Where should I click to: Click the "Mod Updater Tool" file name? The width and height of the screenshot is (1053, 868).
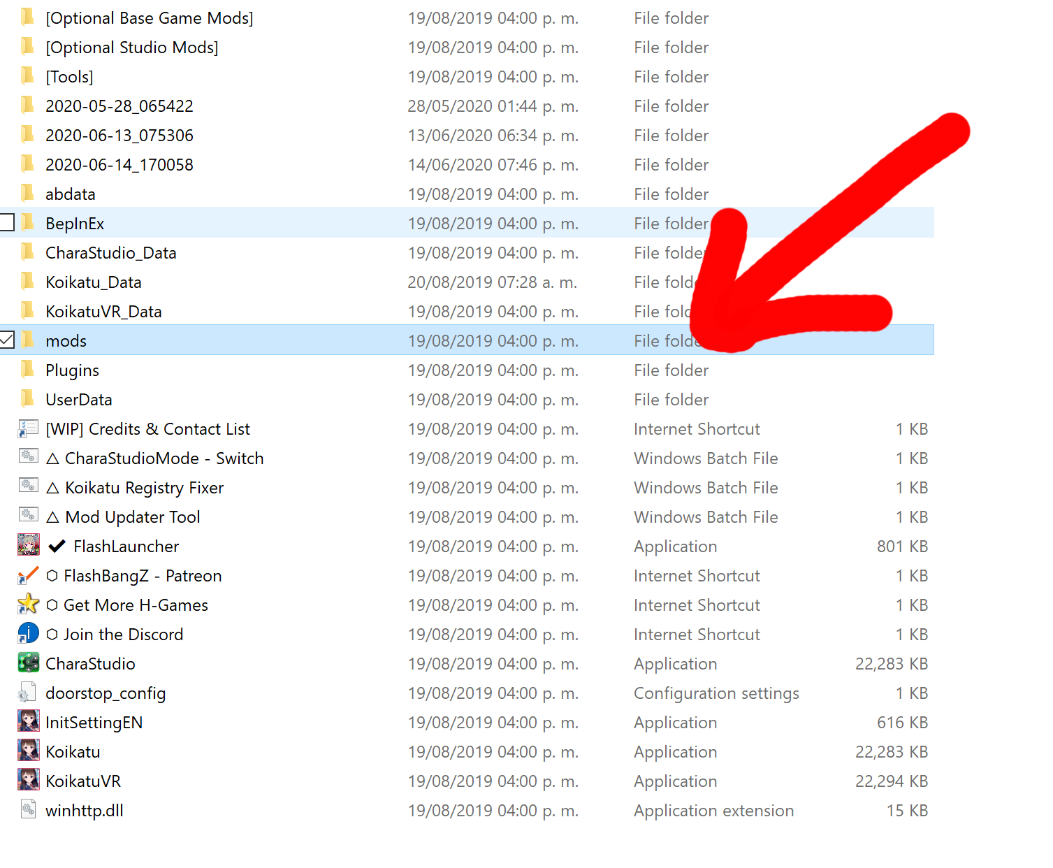point(133,517)
